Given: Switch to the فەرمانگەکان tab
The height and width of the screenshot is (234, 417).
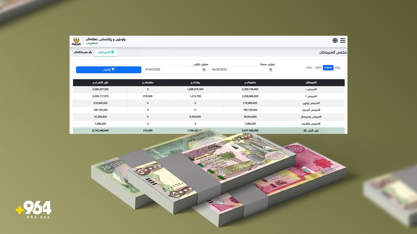Looking at the screenshot, I should (x=83, y=52).
